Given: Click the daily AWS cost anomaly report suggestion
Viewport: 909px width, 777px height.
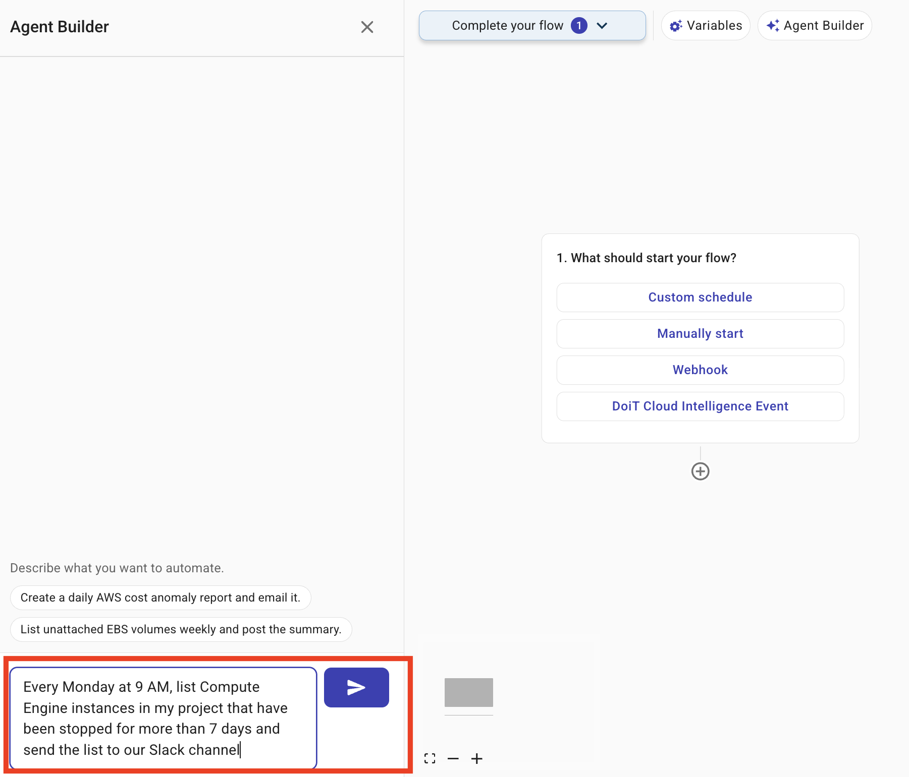Looking at the screenshot, I should coord(160,597).
